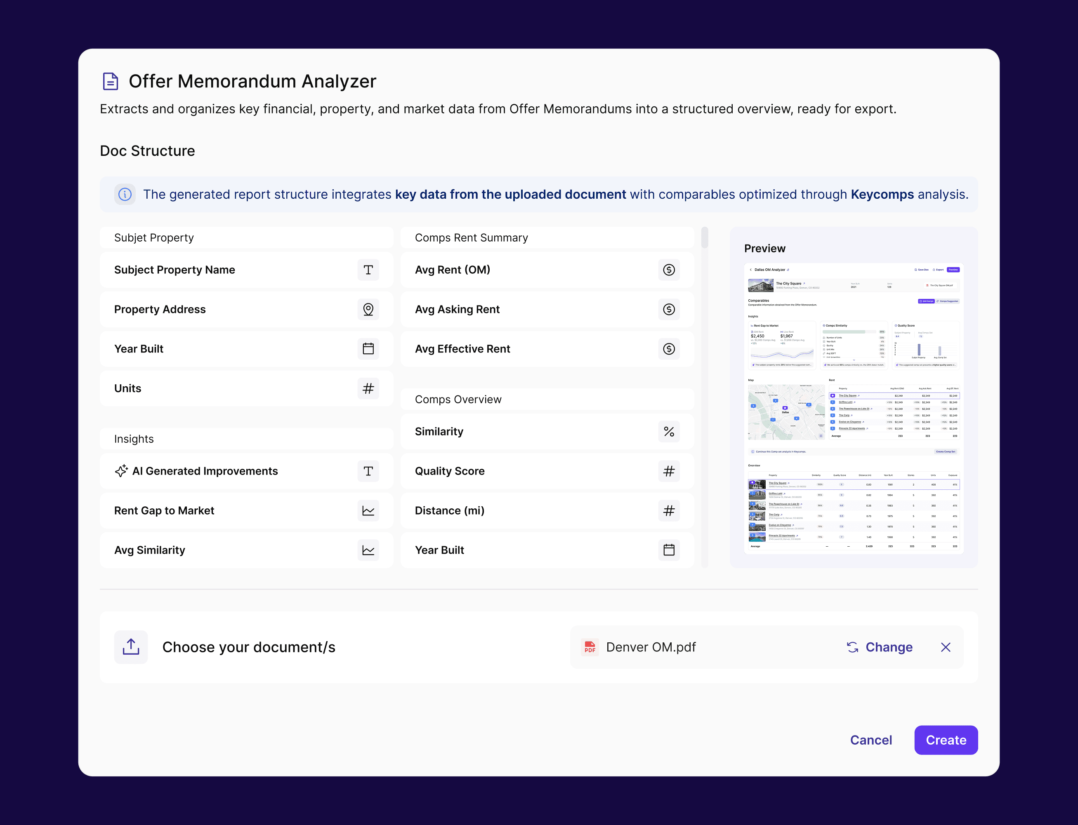Screen dimensions: 1078x825
Task: Click the refresh arrows icon next to Change
Action: [x=852, y=647]
